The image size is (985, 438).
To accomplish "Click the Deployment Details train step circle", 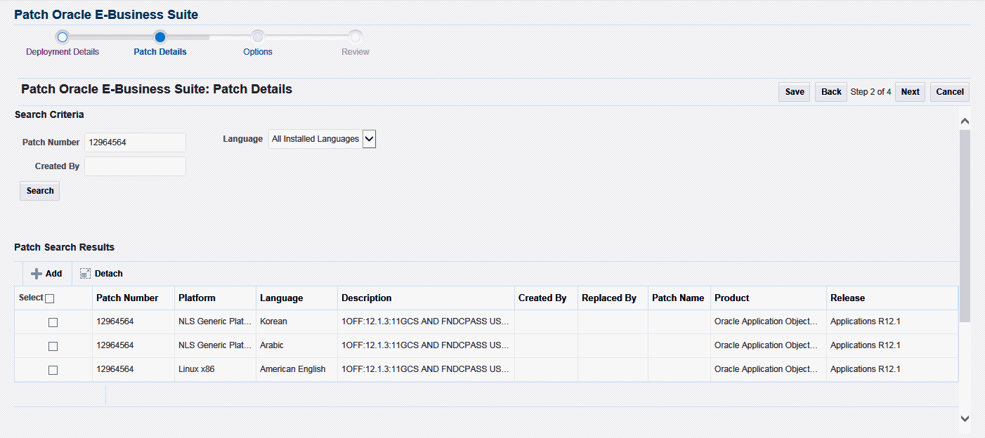I will coord(62,36).
